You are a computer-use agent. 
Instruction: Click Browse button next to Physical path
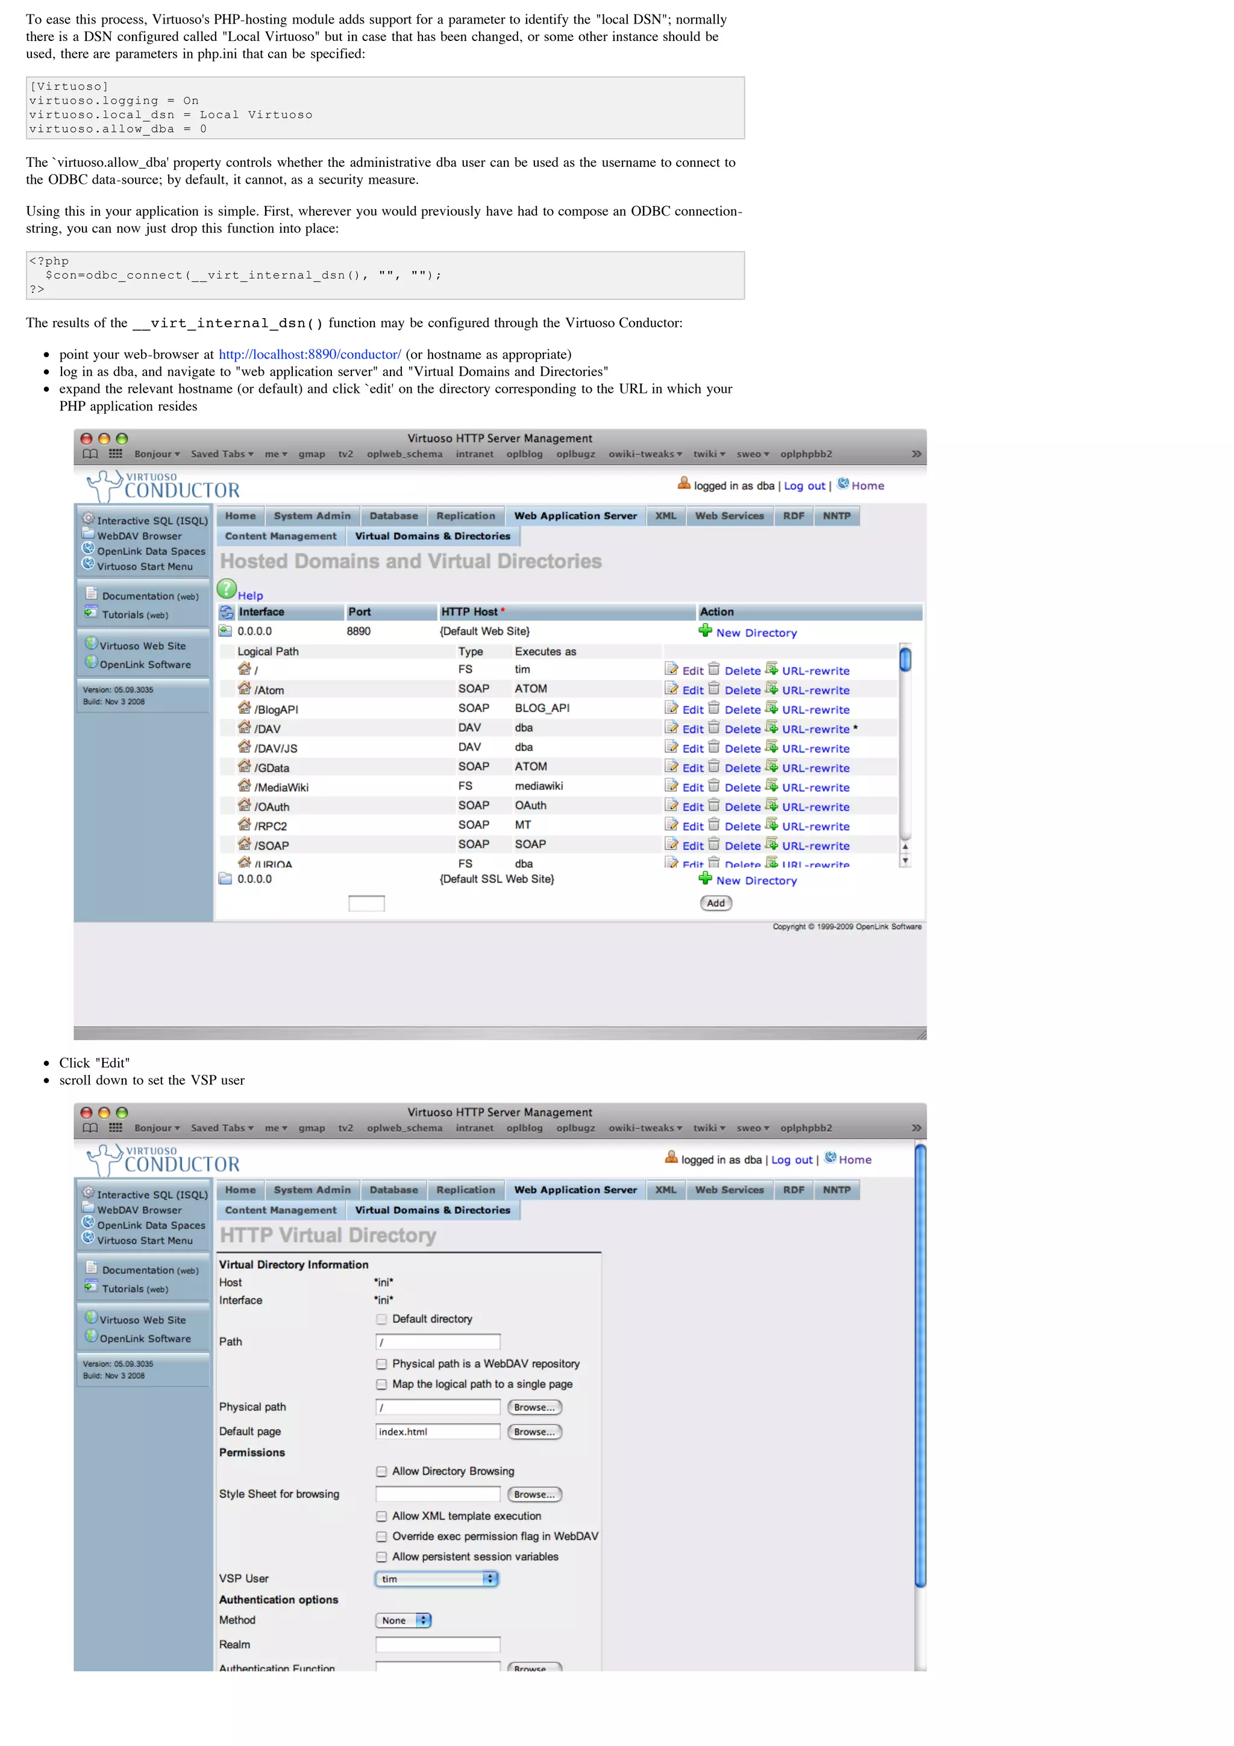[534, 1407]
